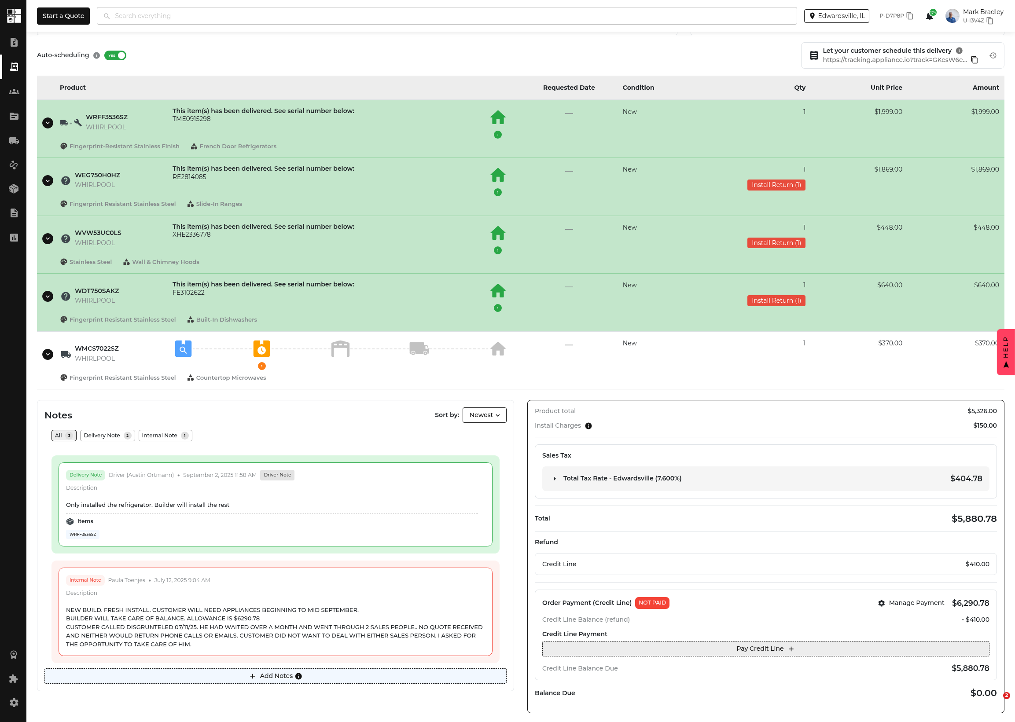Copy the customer tracking link
Viewport: 1015px width, 722px height.
pyautogui.click(x=975, y=60)
